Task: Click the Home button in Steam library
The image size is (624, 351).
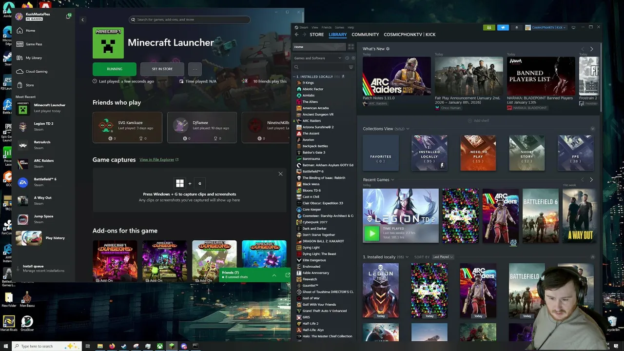Action: 319,47
